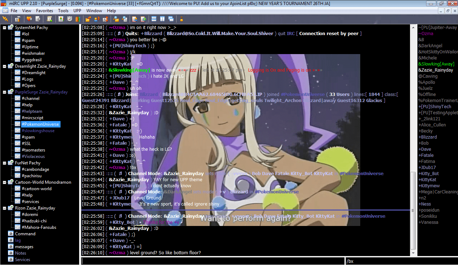Open the #Mahora-Fansubs channel
The width and height of the screenshot is (458, 265).
click(39, 227)
